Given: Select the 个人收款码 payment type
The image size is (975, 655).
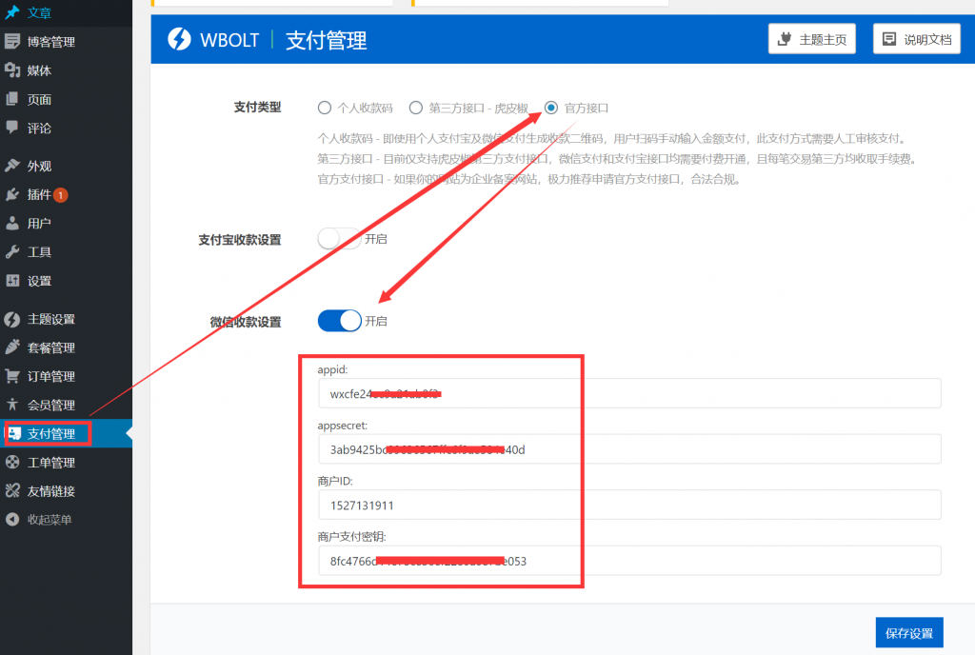Looking at the screenshot, I should click(325, 108).
